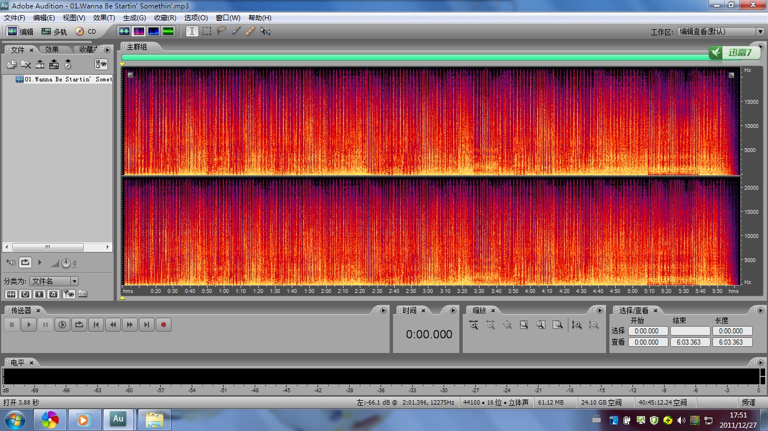The height and width of the screenshot is (431, 768).
Task: Click Zoom to selection icon
Action: point(524,325)
